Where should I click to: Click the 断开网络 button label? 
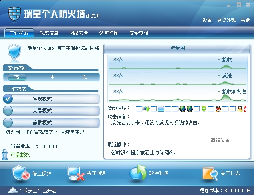pyautogui.click(x=96, y=173)
